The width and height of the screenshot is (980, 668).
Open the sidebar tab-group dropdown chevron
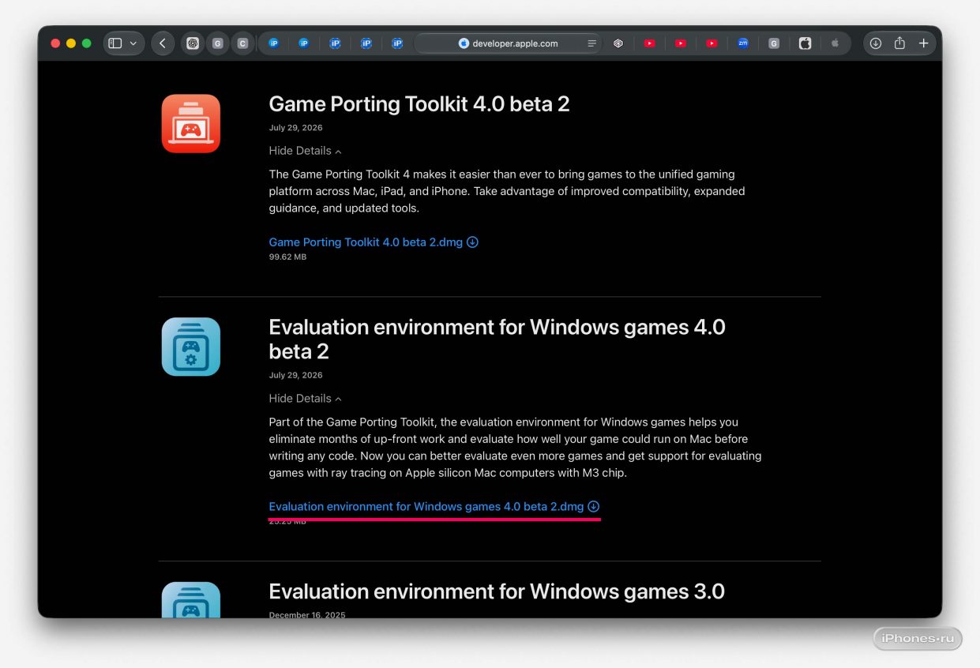tap(133, 43)
